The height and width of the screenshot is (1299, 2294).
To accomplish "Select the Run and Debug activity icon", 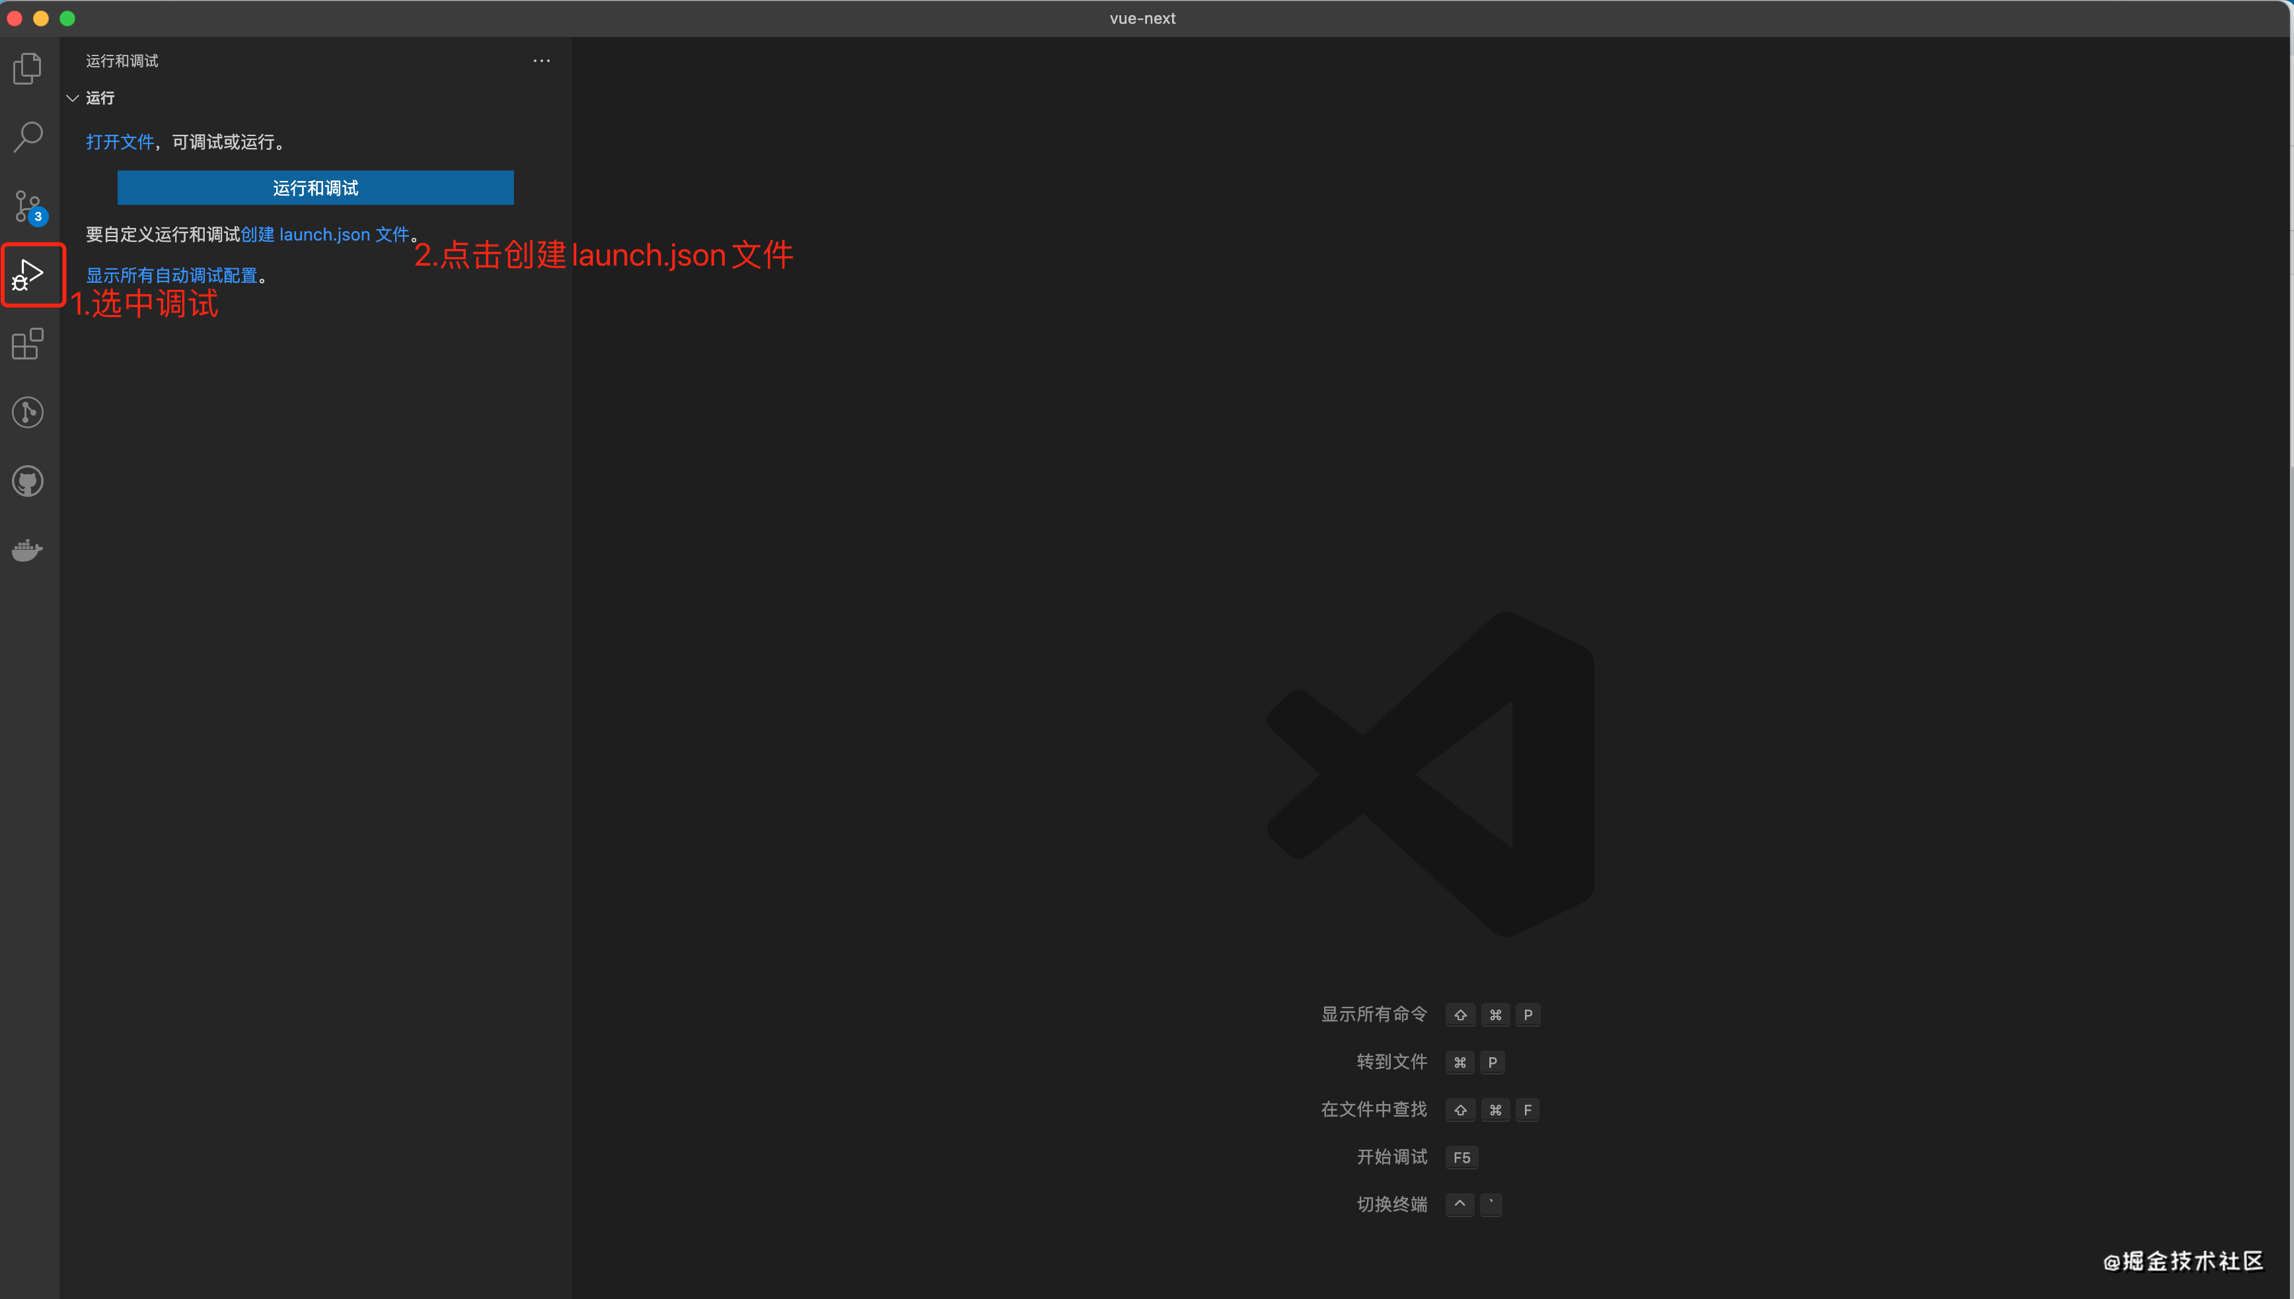I will 28,275.
